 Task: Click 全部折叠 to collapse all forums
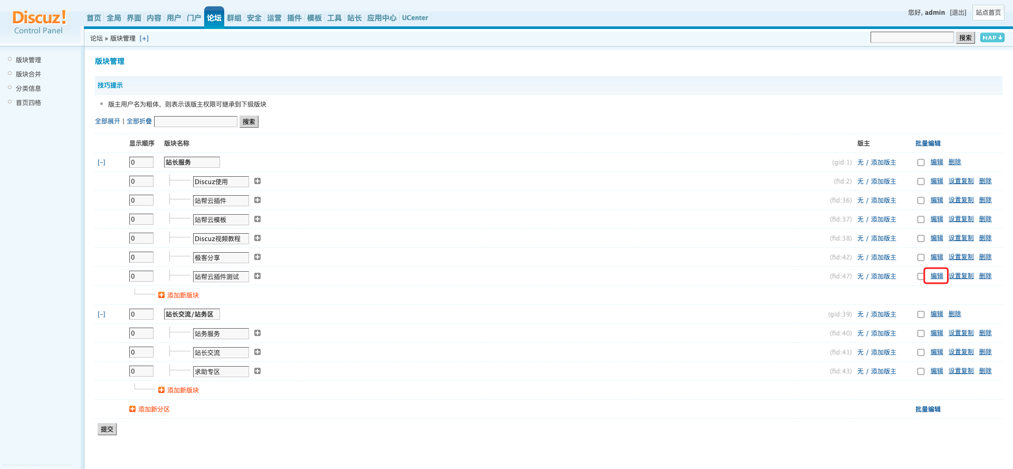pos(139,121)
